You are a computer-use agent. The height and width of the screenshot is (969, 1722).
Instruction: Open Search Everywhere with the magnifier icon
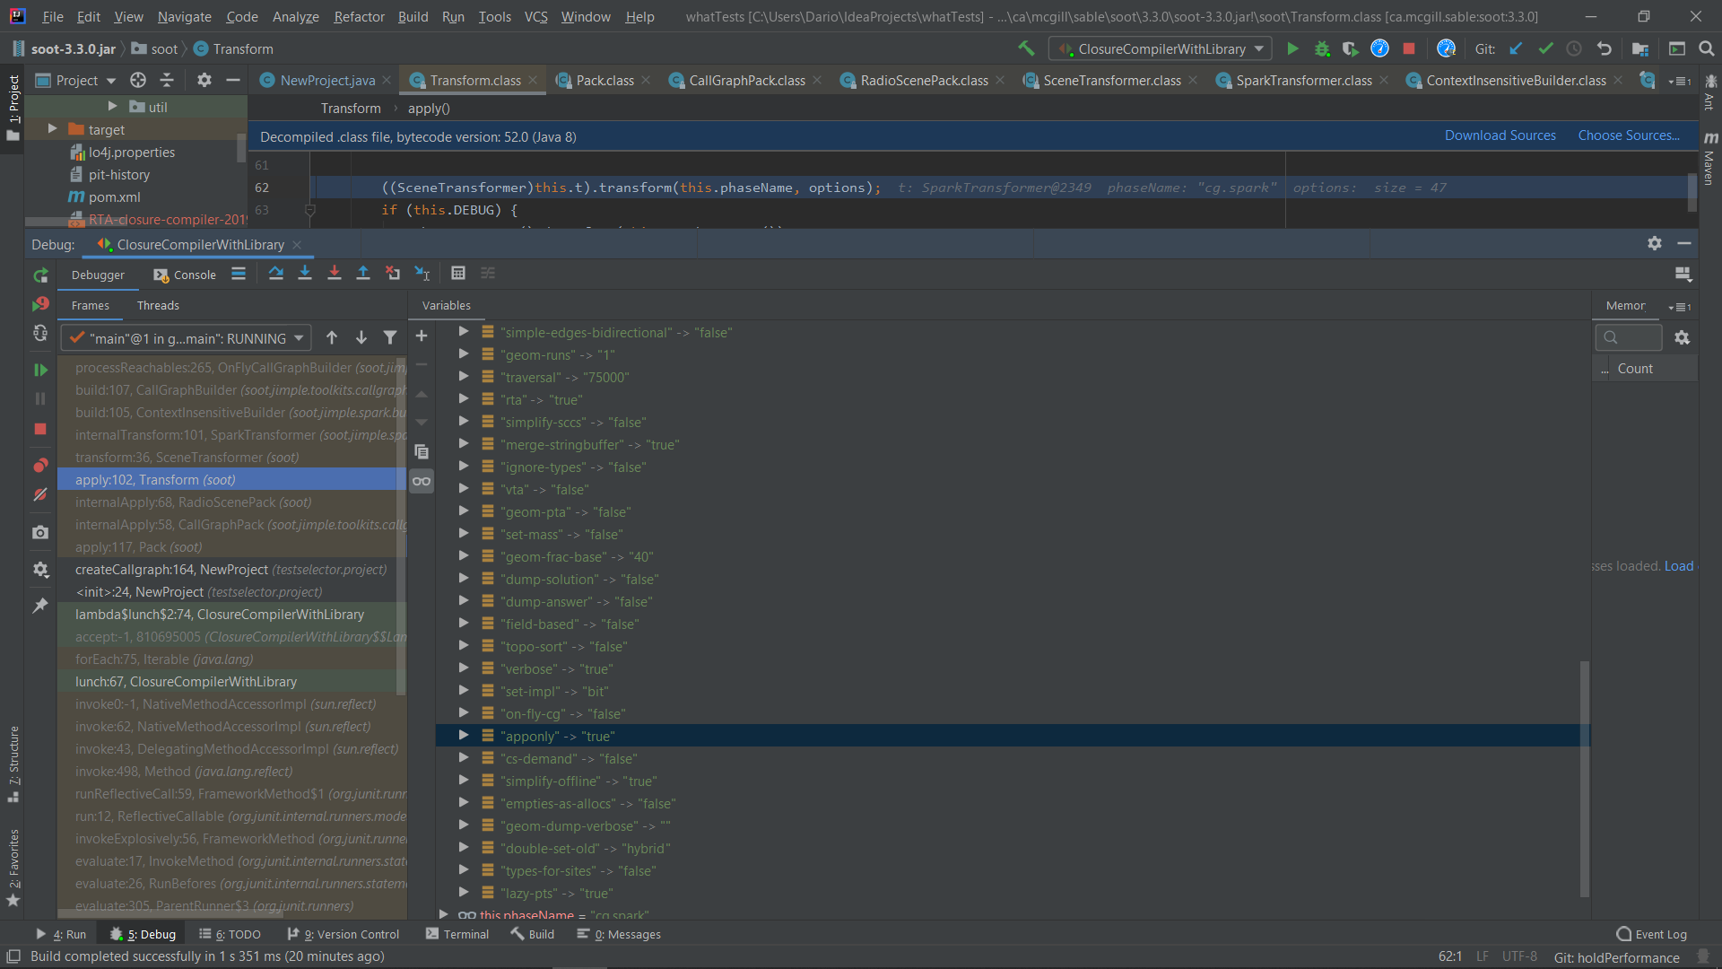pyautogui.click(x=1707, y=48)
